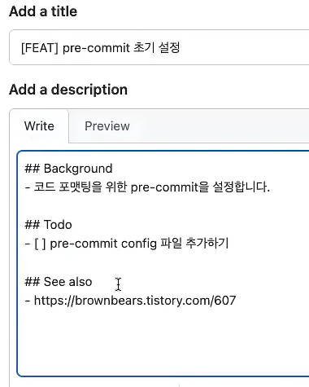
Task: Click the blank line between Background and Todo sections
Action: pos(163,206)
